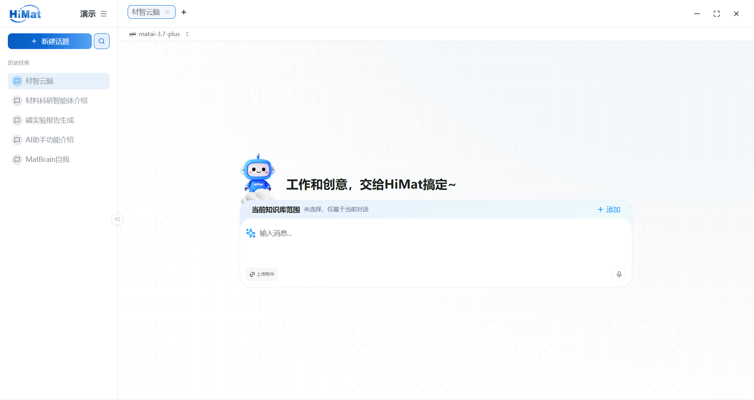
Task: Open the 材料科研智能体介绍 history task
Action: (59, 101)
